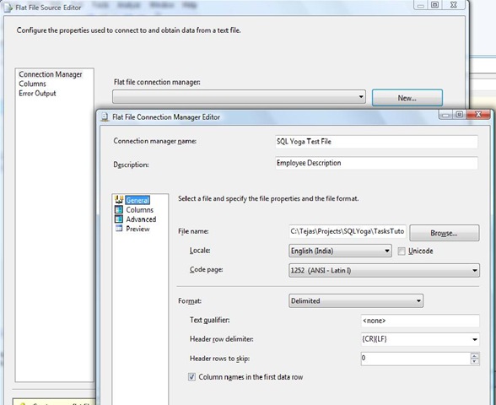This screenshot has height=405, width=496.
Task: Select General in the editor page list
Action: (137, 200)
